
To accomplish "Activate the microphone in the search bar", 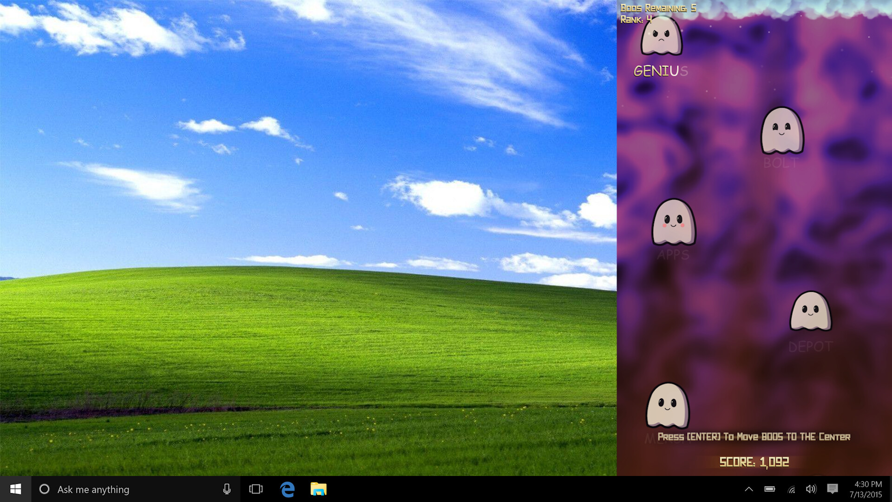I will [x=227, y=489].
